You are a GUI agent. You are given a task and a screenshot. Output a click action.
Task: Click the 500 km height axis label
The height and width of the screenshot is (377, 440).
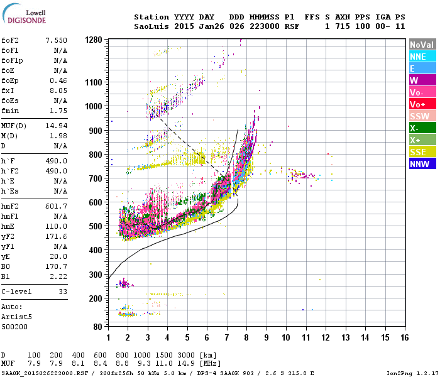(x=96, y=226)
